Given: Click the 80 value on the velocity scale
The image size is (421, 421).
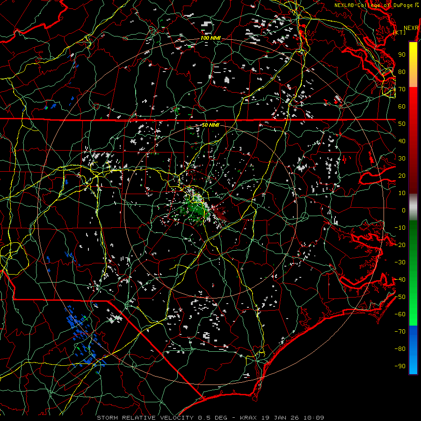Looking at the screenshot, I should pos(402,72).
